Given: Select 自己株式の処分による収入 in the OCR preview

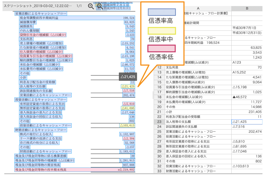Looking at the screenshot, I should click(x=39, y=143).
